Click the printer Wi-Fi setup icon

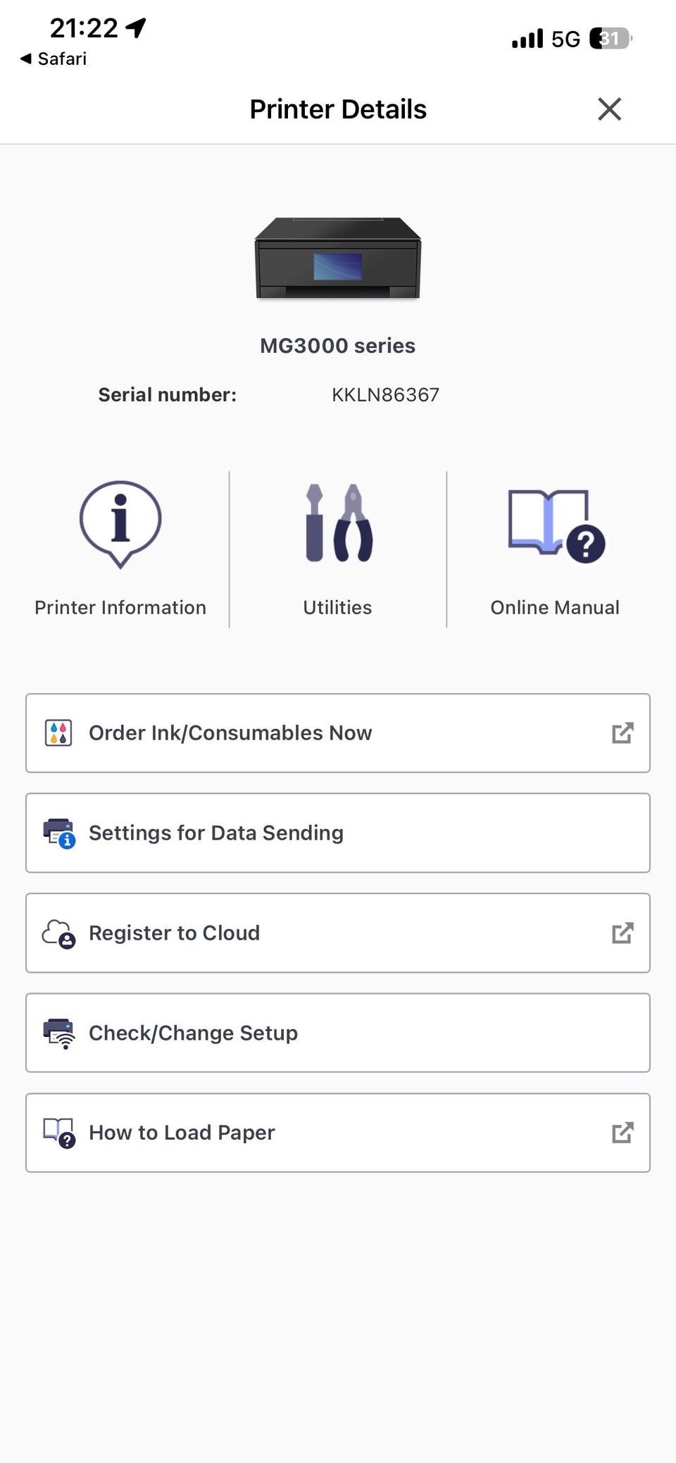[59, 1034]
